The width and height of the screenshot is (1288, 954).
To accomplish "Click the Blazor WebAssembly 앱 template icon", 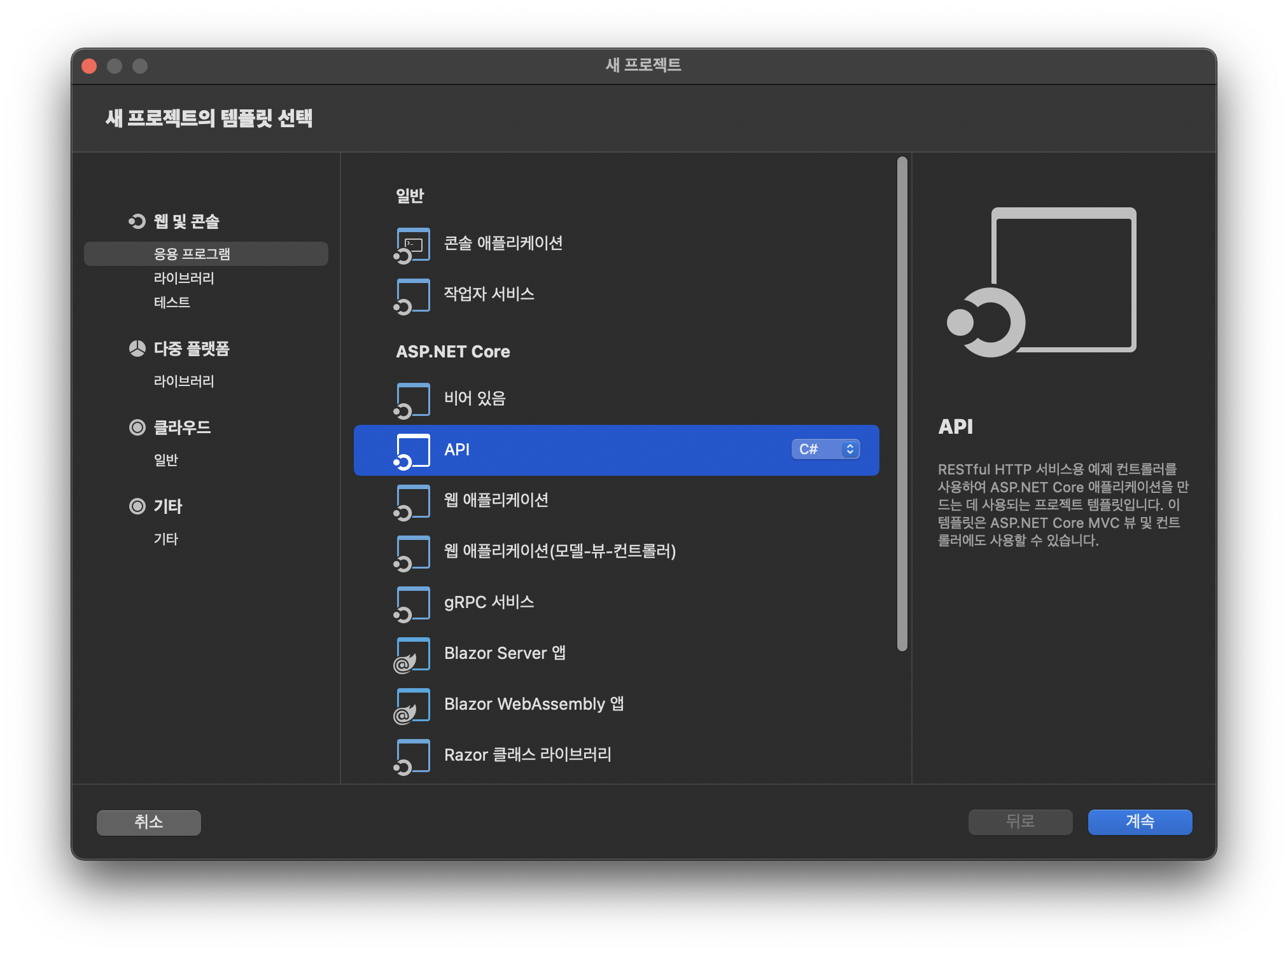I will [412, 705].
